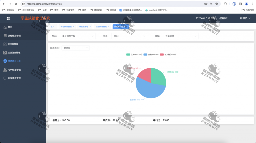Toggle 不及格(0-59) legend series
The image size is (256, 143).
click(168, 55)
